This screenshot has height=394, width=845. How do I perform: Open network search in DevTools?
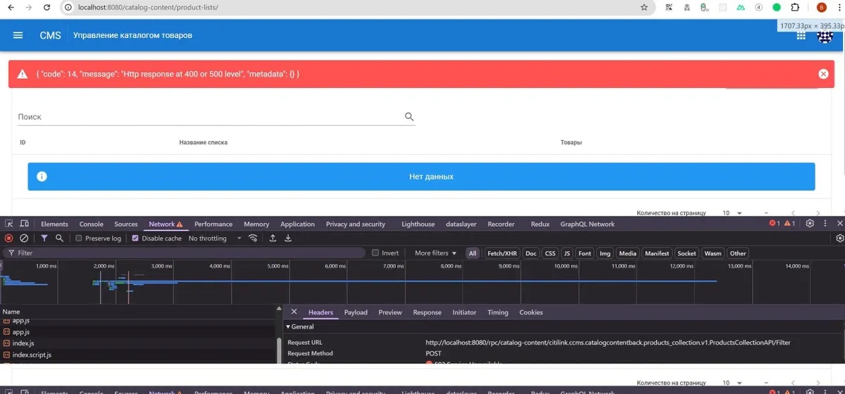59,239
